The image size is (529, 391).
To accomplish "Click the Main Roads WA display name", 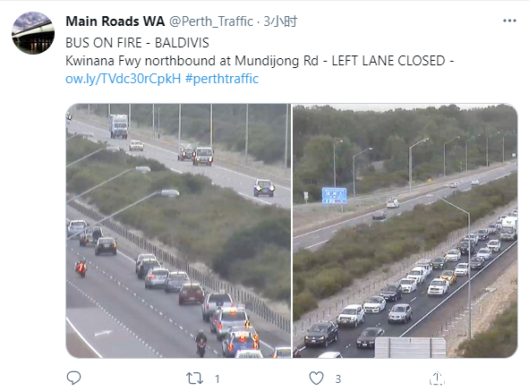I will [115, 21].
